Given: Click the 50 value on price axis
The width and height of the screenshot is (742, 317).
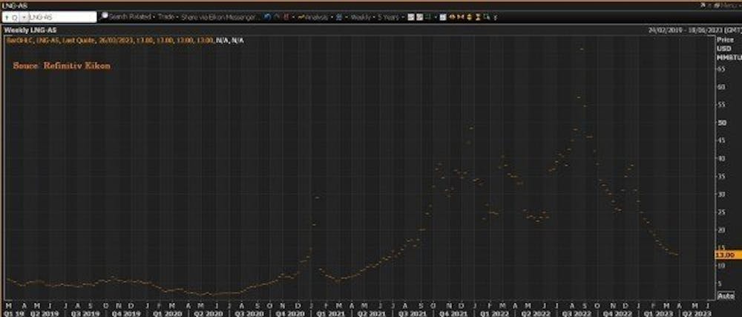Looking at the screenshot, I should 722,122.
